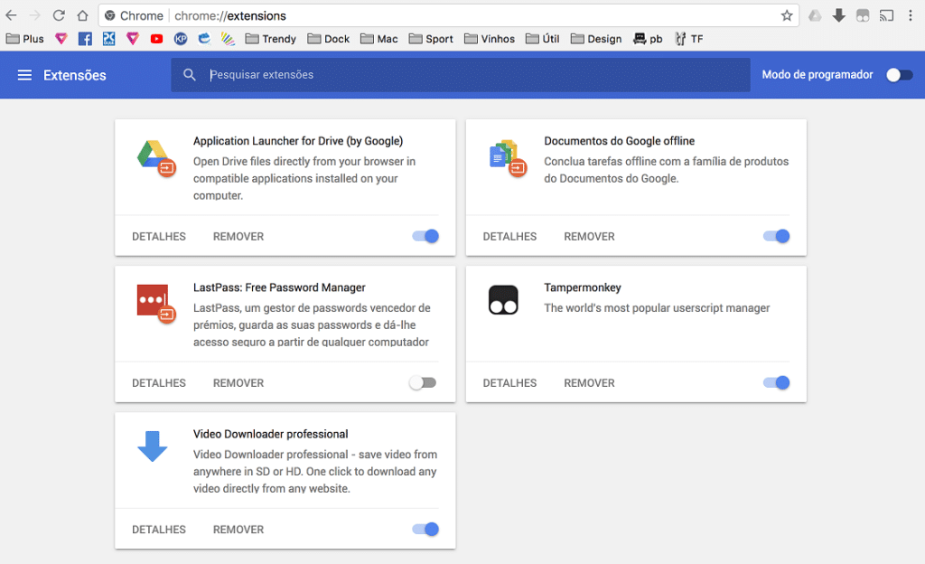Image resolution: width=925 pixels, height=564 pixels.
Task: Click 'The world's most popular userscript manager' text
Action: [657, 308]
